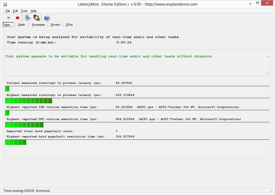Stop the latency monitor with red button
This screenshot has height=195, width=275.
pos(17,18)
